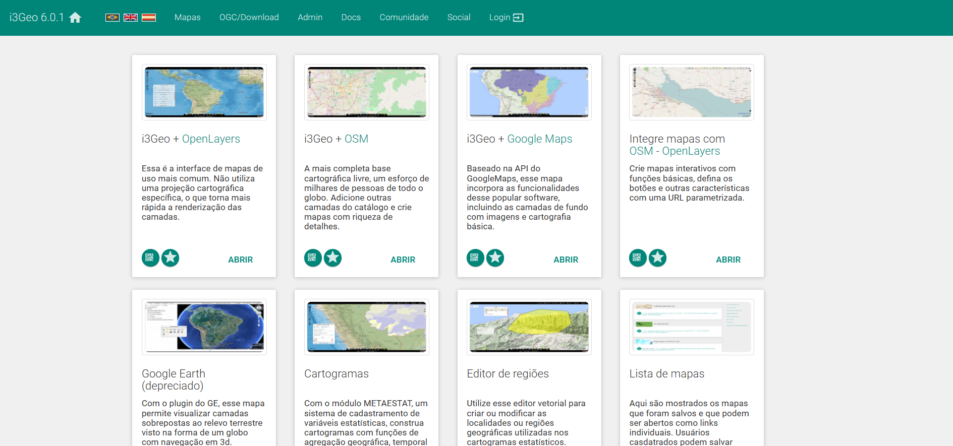This screenshot has width=953, height=446.
Task: Star the Integre mapas com OSM card
Action: (658, 258)
